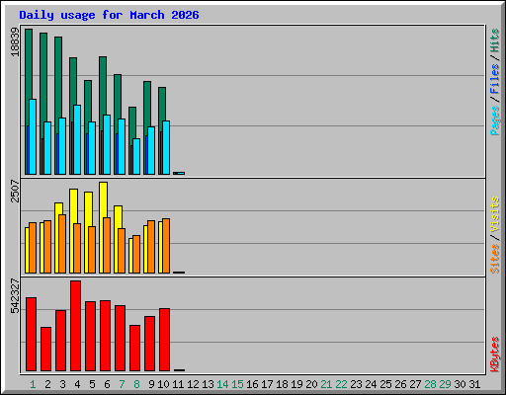This screenshot has width=506, height=395.
Task: Click day 16 on the date axis
Action: 252,384
